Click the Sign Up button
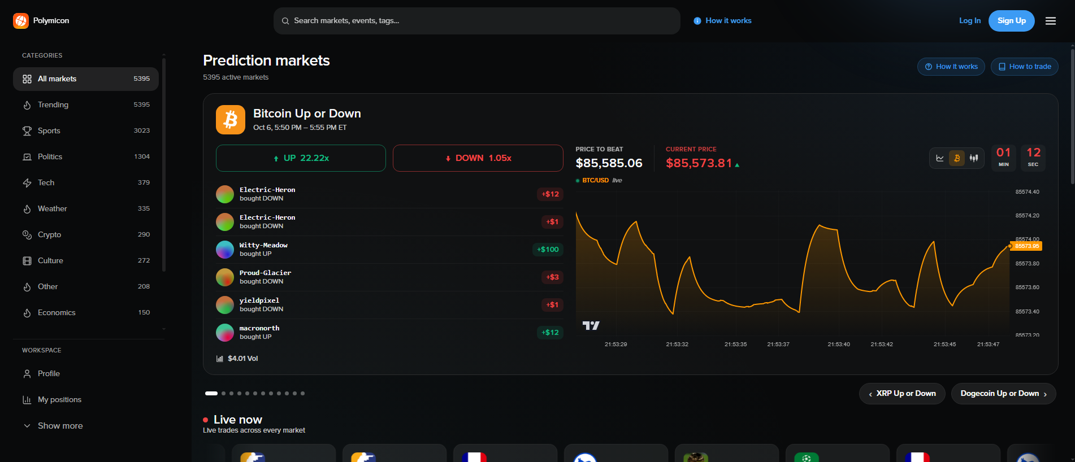Viewport: 1075px width, 462px height. (x=1012, y=21)
